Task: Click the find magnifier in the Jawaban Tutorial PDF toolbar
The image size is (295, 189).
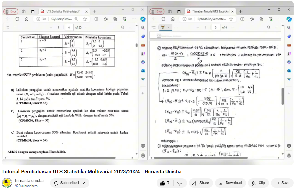Action: (268, 27)
